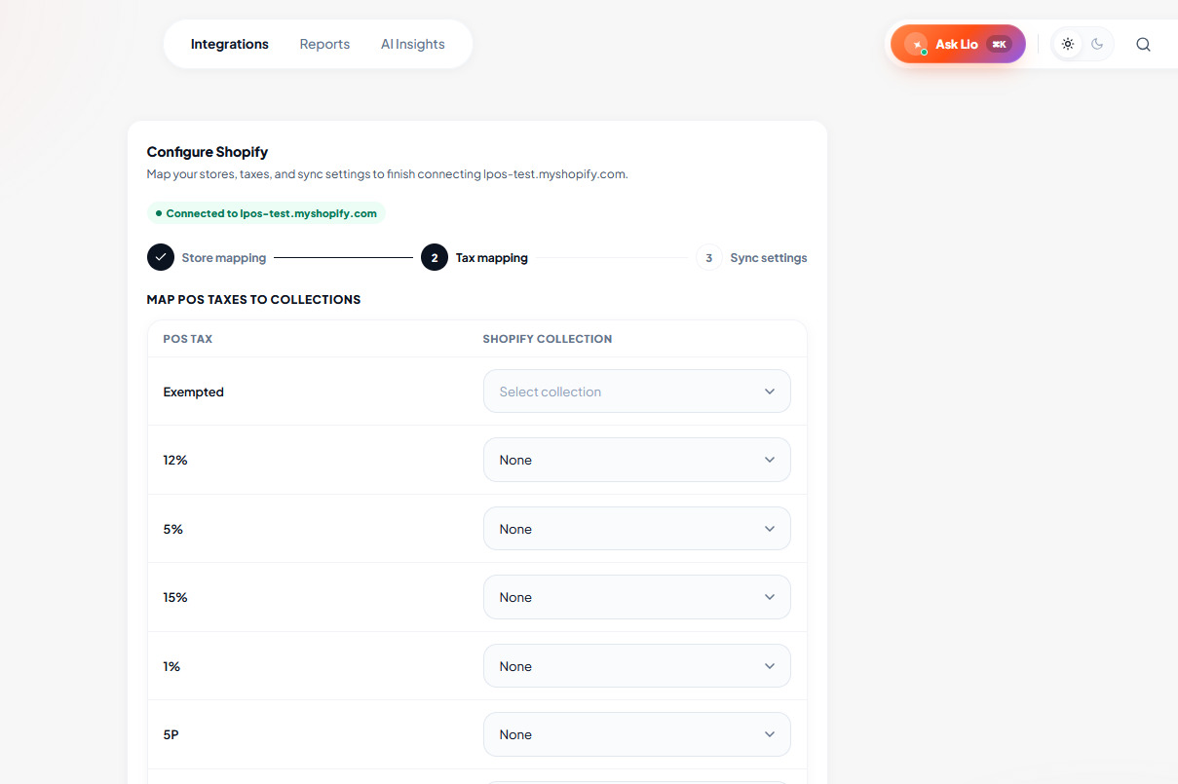Go back to Store mapping step
The image size is (1178, 784).
coord(224,258)
